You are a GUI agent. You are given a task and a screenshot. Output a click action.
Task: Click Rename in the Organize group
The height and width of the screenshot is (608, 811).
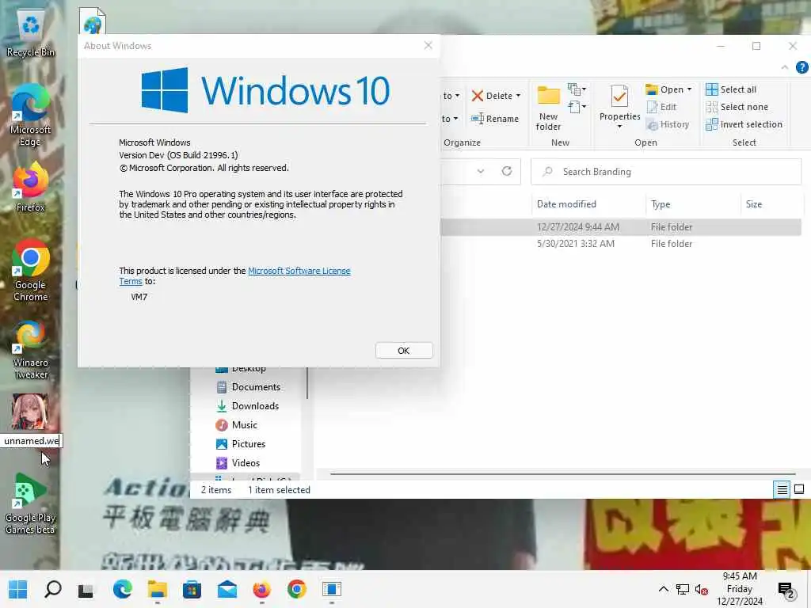(494, 119)
